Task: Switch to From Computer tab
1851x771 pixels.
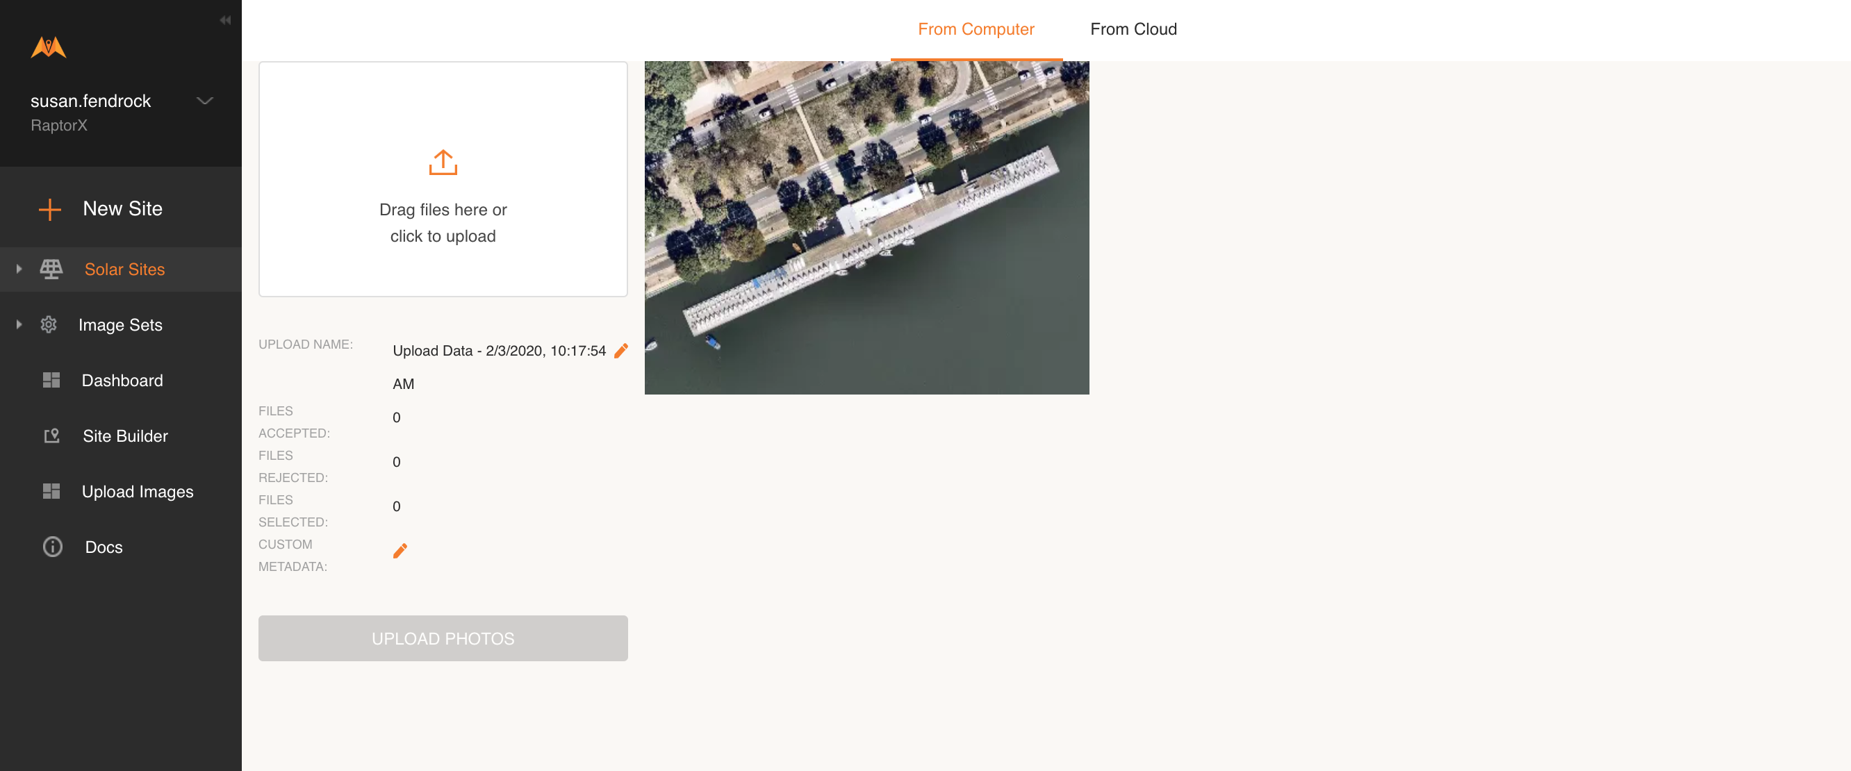Action: 975,29
